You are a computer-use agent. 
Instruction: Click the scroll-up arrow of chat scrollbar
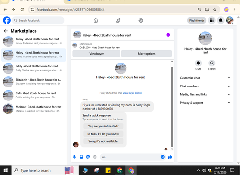172,62
